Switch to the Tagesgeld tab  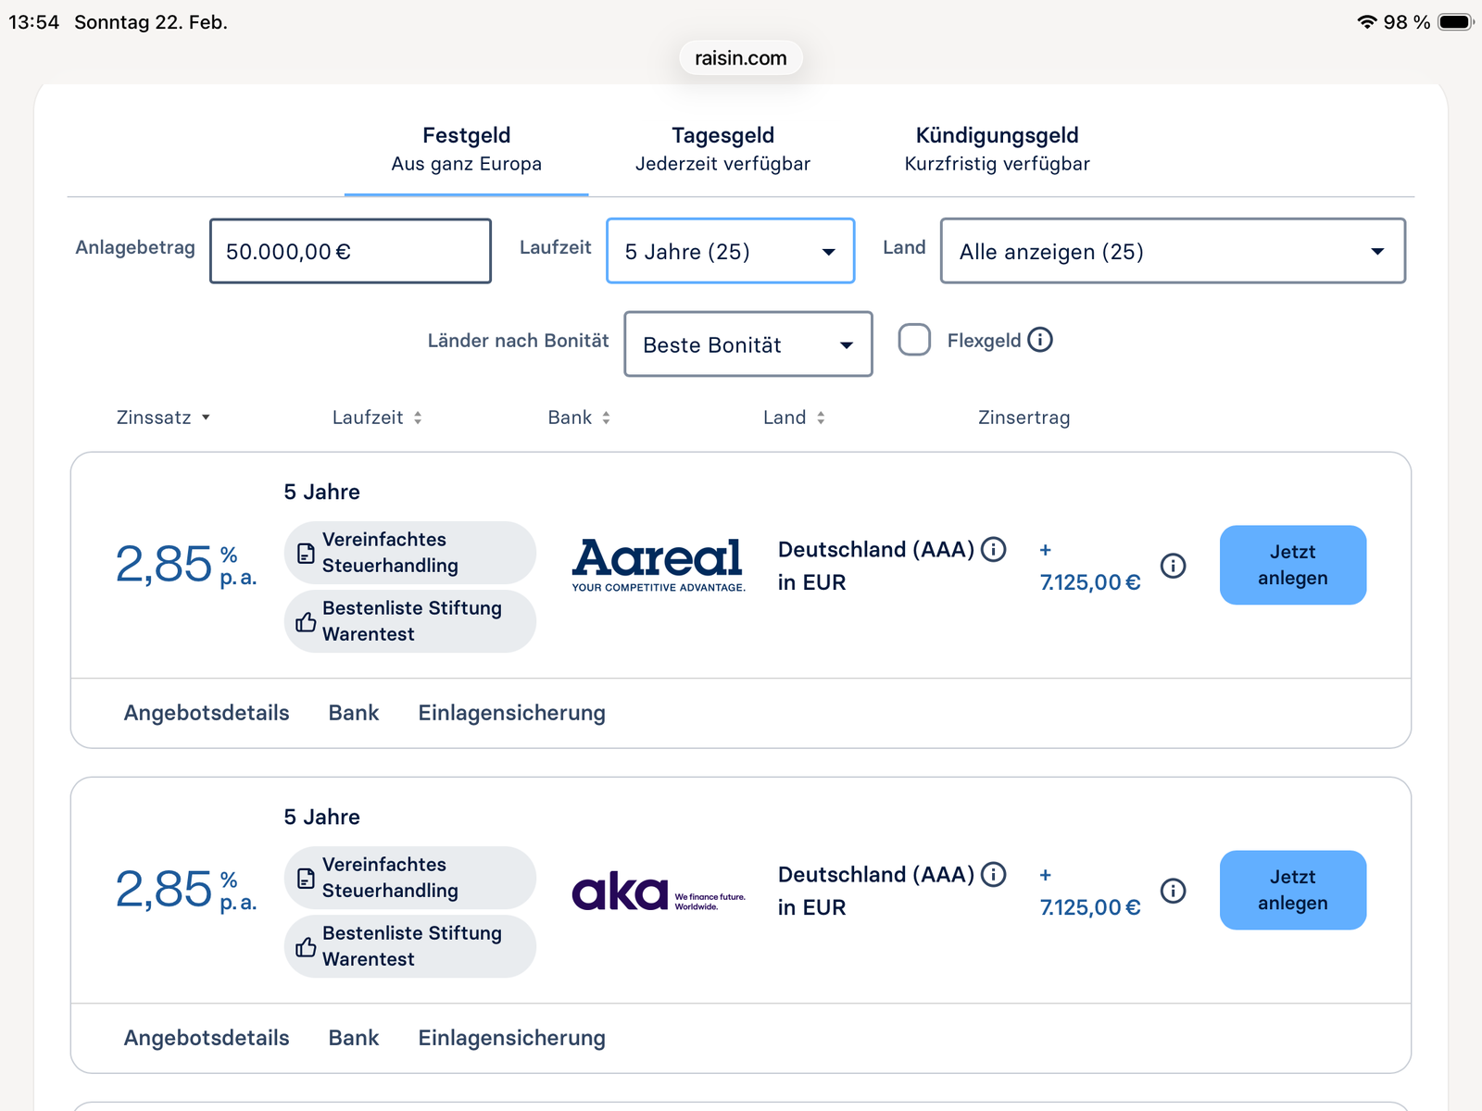[x=722, y=149]
